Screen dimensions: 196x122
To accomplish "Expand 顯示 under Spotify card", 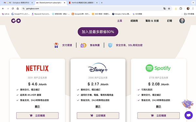I will pos(158,107).
